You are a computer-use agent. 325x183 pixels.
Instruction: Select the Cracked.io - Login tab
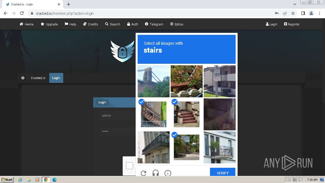[32, 4]
